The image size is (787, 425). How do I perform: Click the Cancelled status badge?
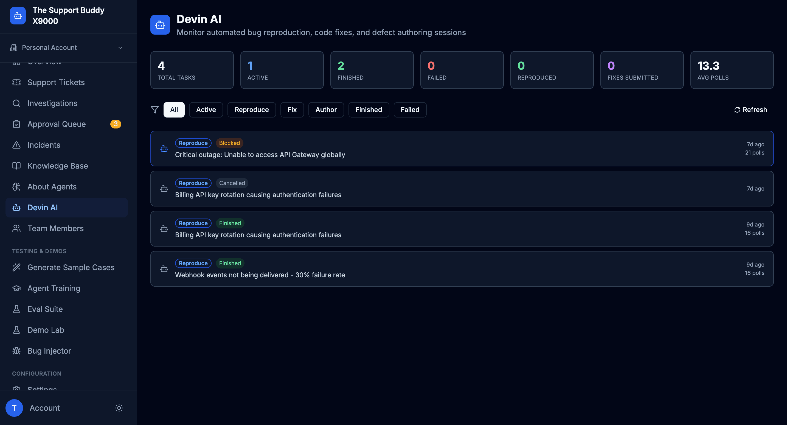coord(232,183)
